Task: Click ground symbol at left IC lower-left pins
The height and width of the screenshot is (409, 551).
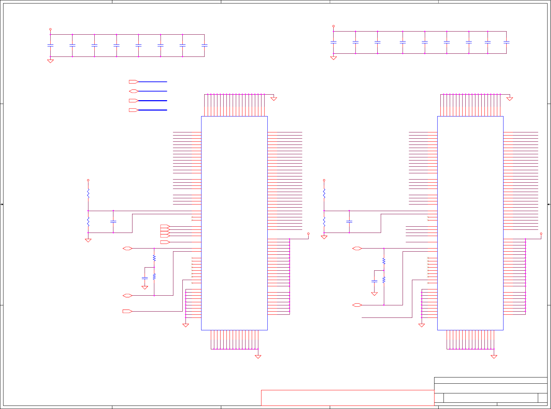Action: [x=186, y=325]
